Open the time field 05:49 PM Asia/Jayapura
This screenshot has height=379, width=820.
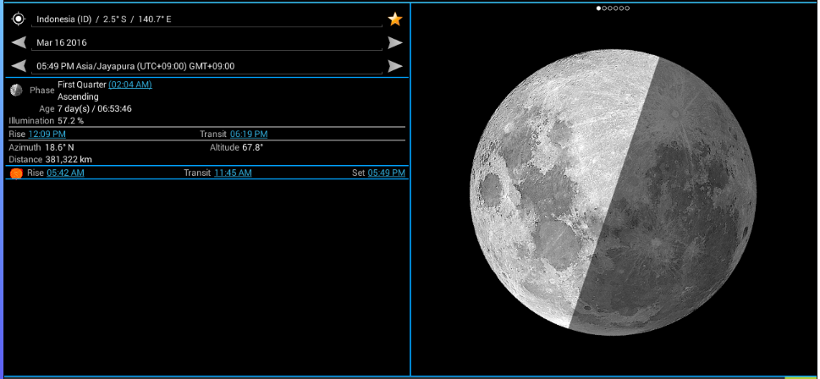tap(206, 66)
